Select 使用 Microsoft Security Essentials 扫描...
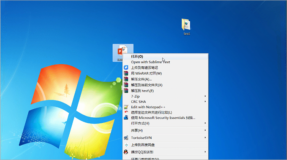The image size is (287, 160). click(165, 118)
